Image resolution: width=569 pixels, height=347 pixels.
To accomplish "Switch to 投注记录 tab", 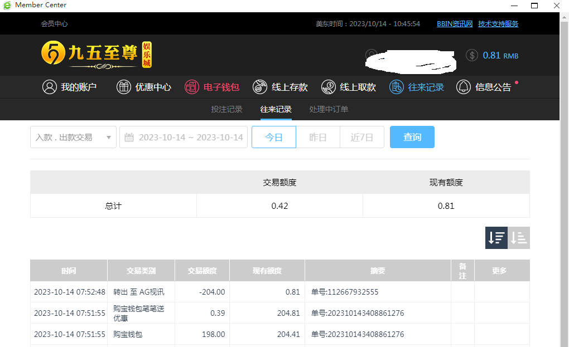I will [x=227, y=109].
